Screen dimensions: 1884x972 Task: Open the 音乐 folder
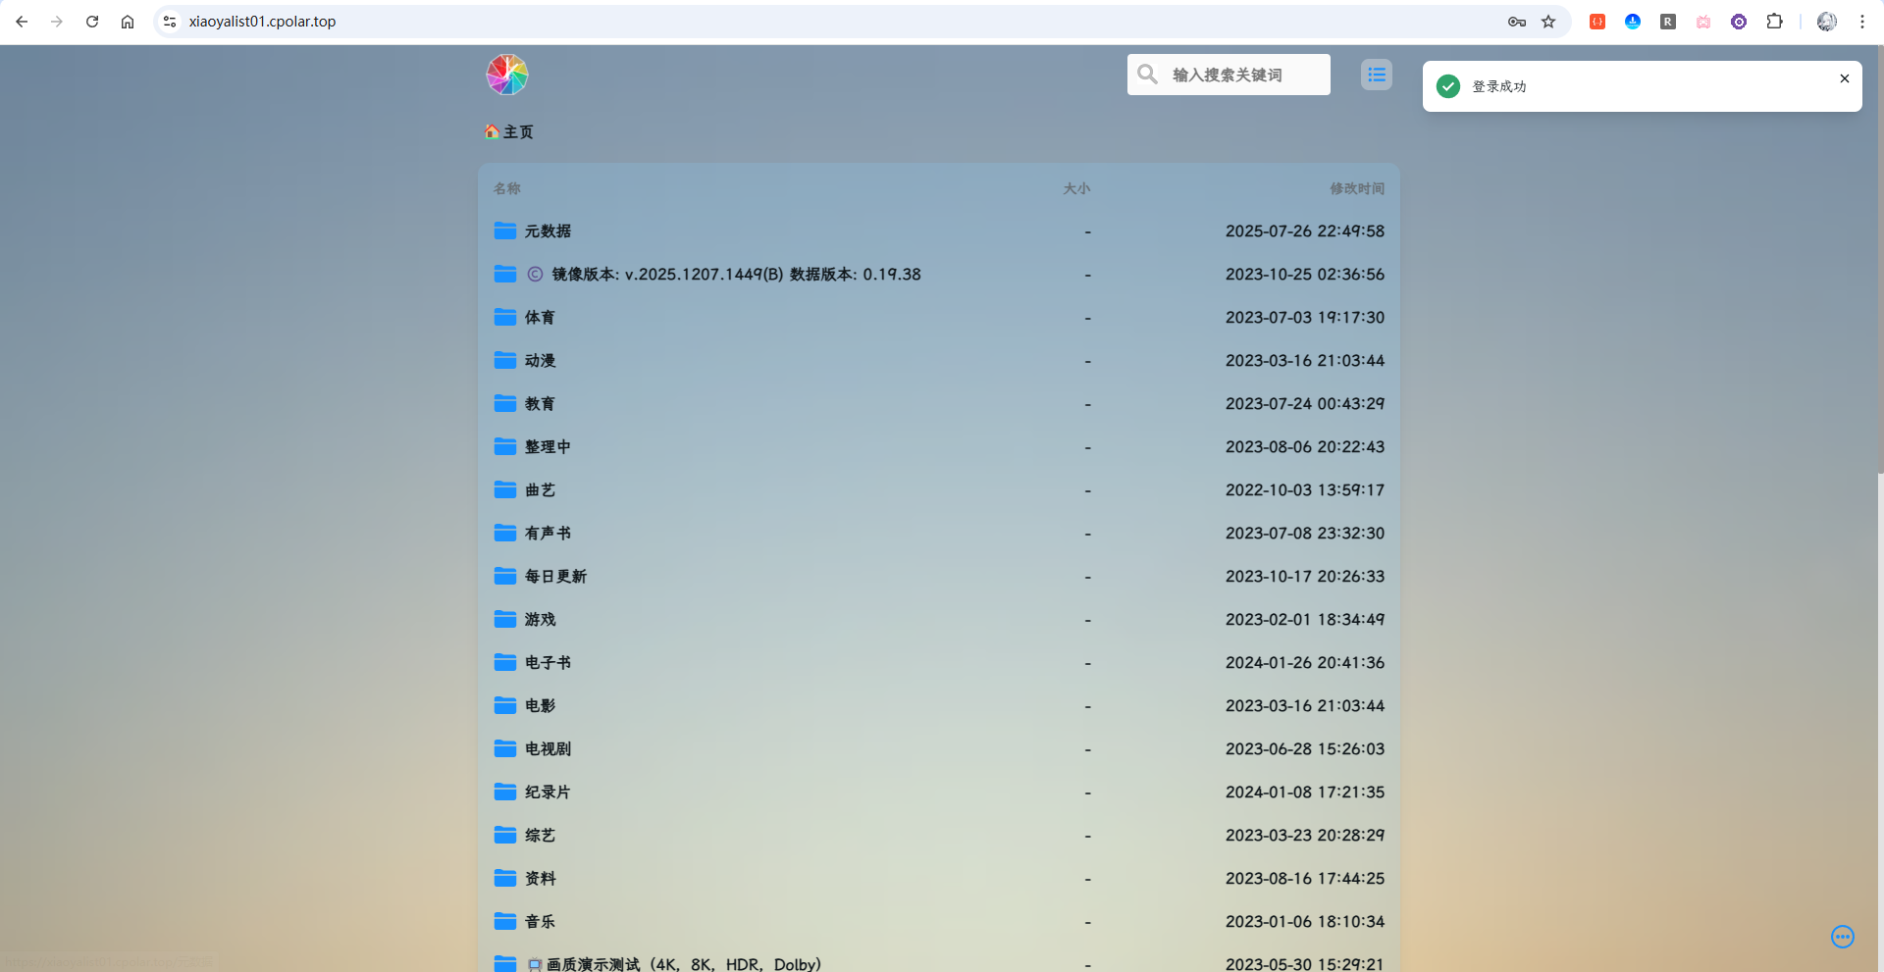pos(540,922)
